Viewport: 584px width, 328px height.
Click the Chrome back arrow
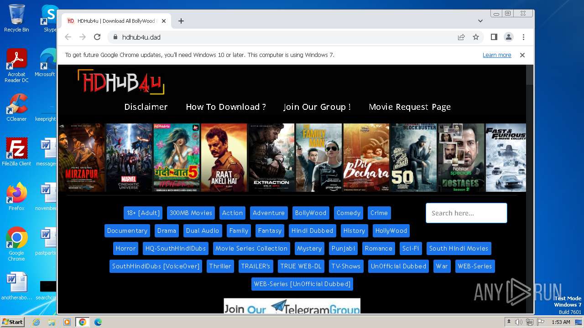pyautogui.click(x=68, y=37)
